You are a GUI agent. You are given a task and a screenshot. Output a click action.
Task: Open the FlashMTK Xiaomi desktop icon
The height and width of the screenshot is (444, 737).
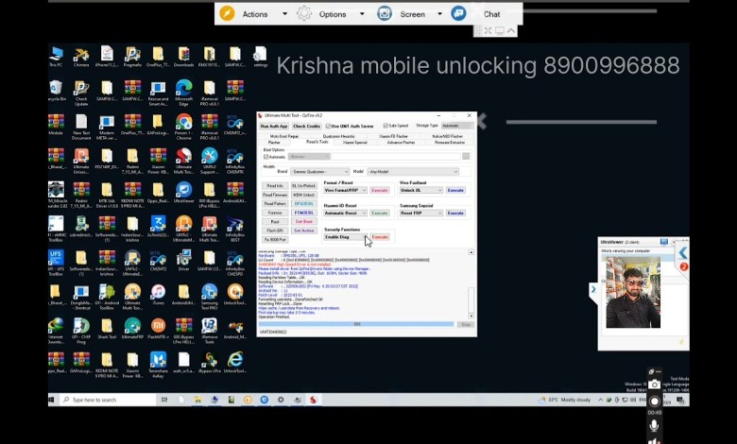click(x=158, y=329)
